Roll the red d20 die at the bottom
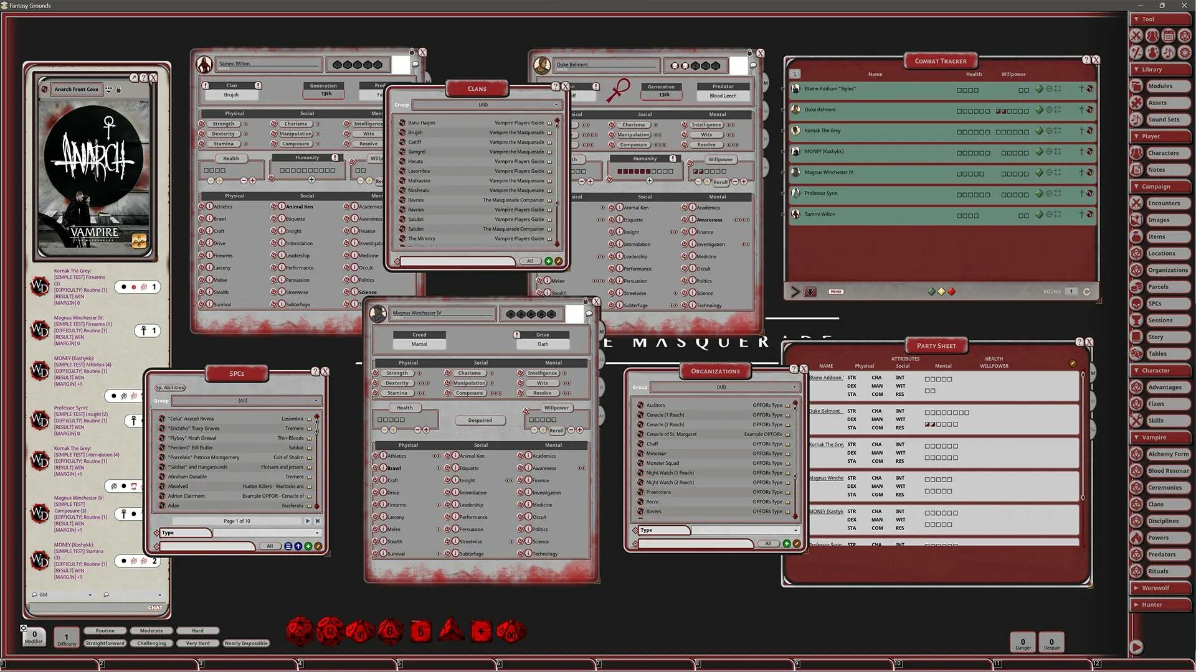The height and width of the screenshot is (672, 1196). click(x=298, y=630)
